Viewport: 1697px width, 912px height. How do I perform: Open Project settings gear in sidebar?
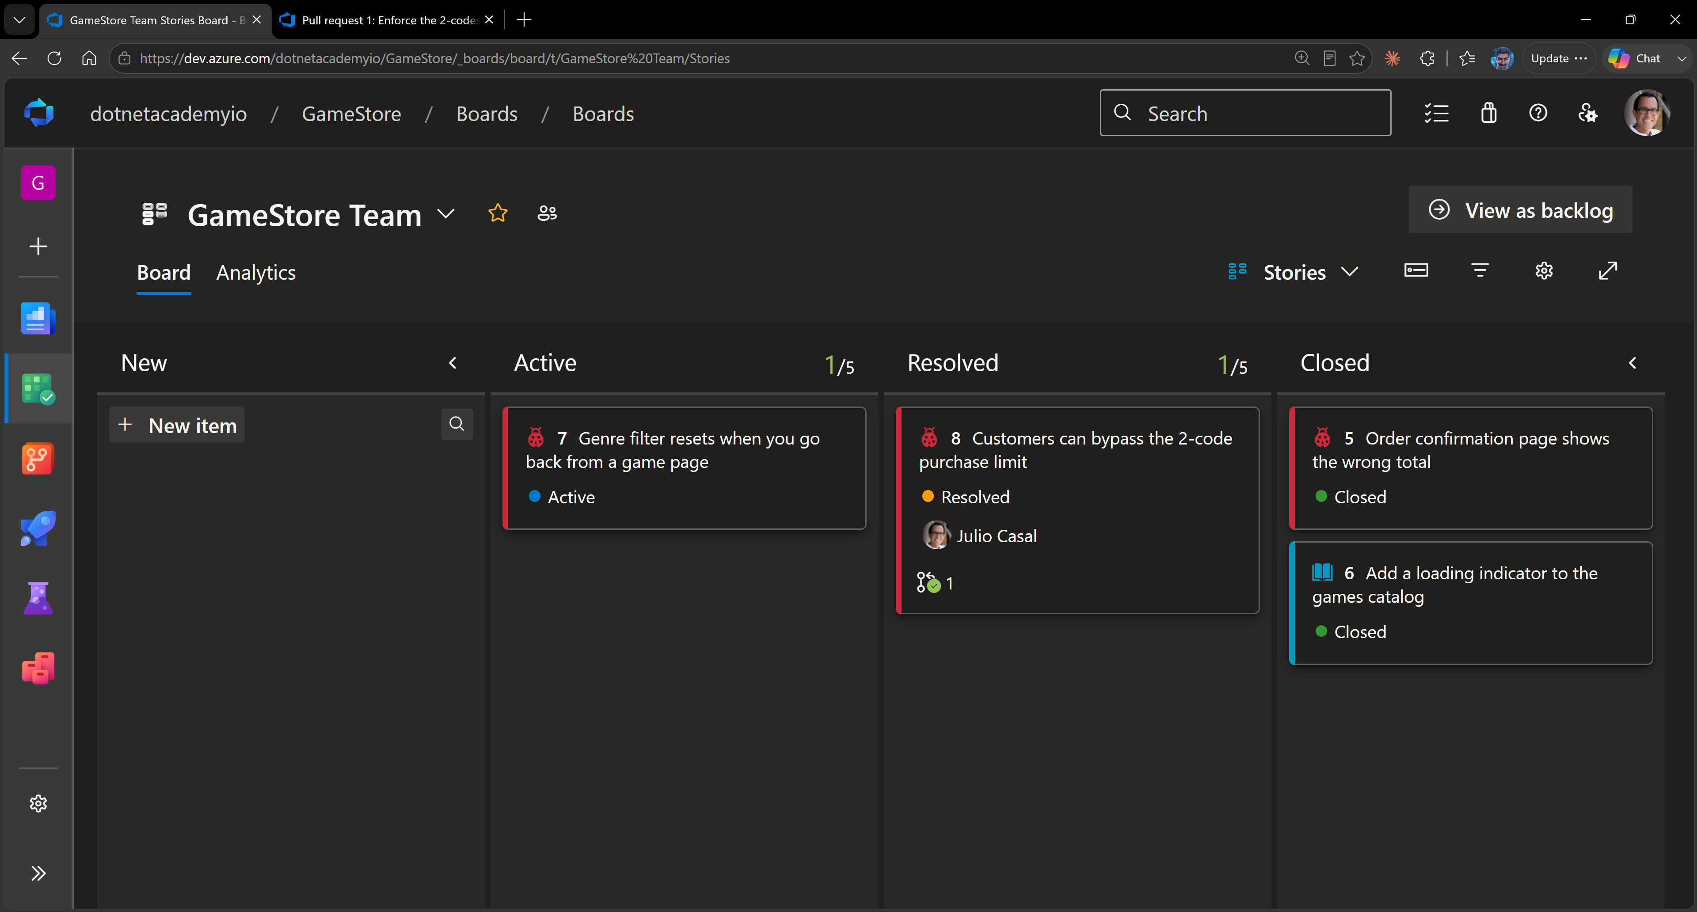(x=38, y=803)
